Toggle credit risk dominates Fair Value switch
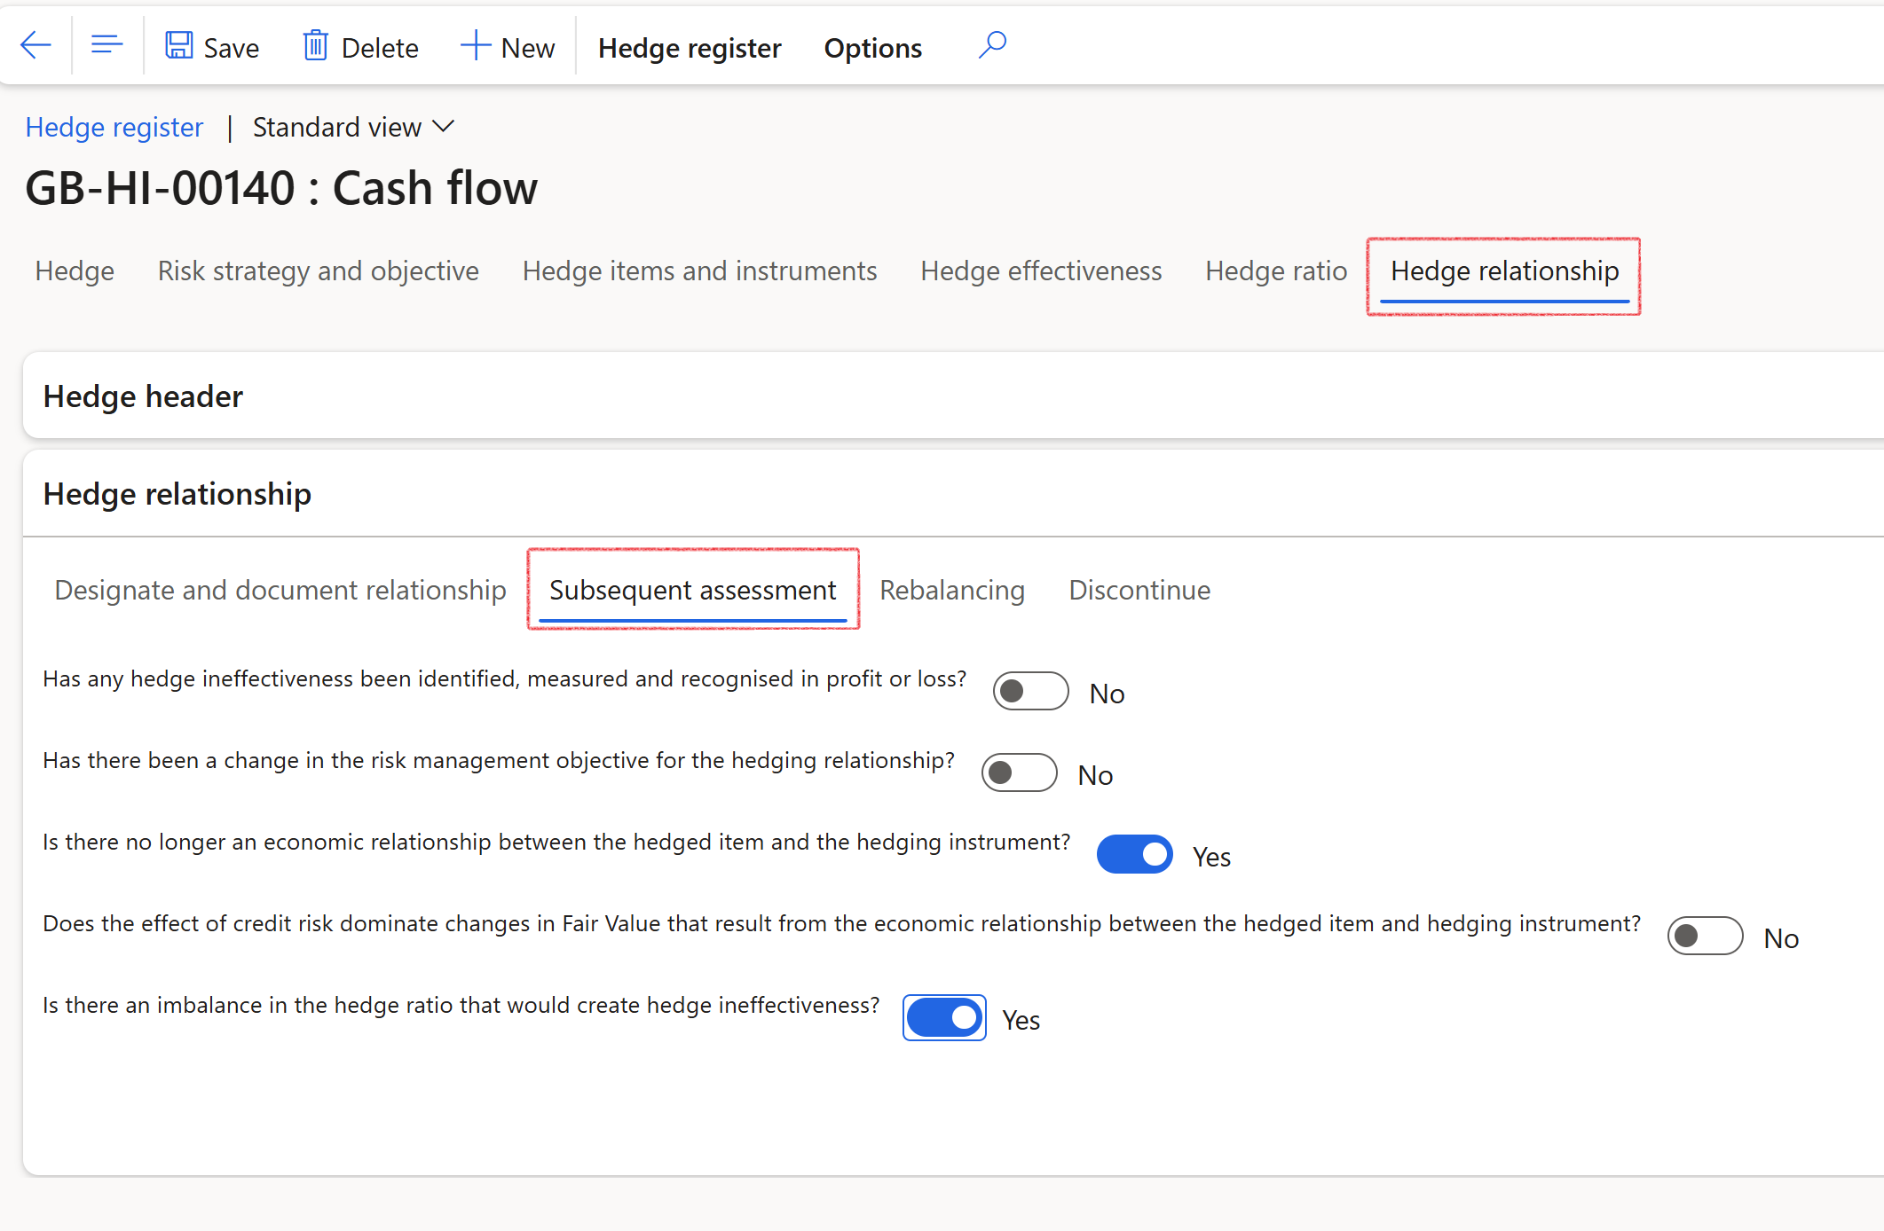 pos(1705,937)
